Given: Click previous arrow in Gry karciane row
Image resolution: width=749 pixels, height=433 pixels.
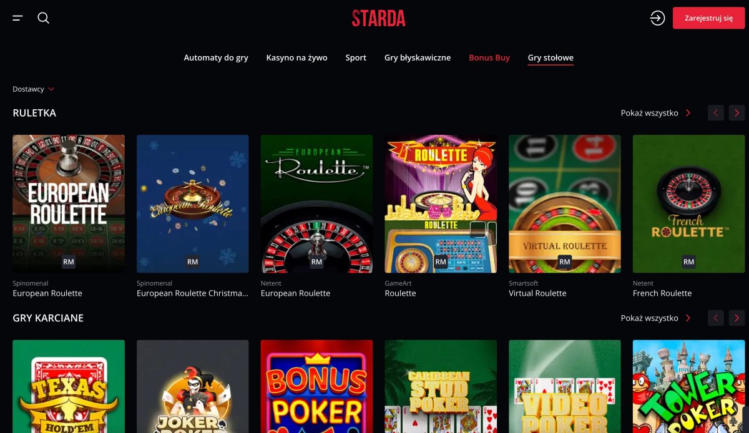Looking at the screenshot, I should tap(716, 318).
